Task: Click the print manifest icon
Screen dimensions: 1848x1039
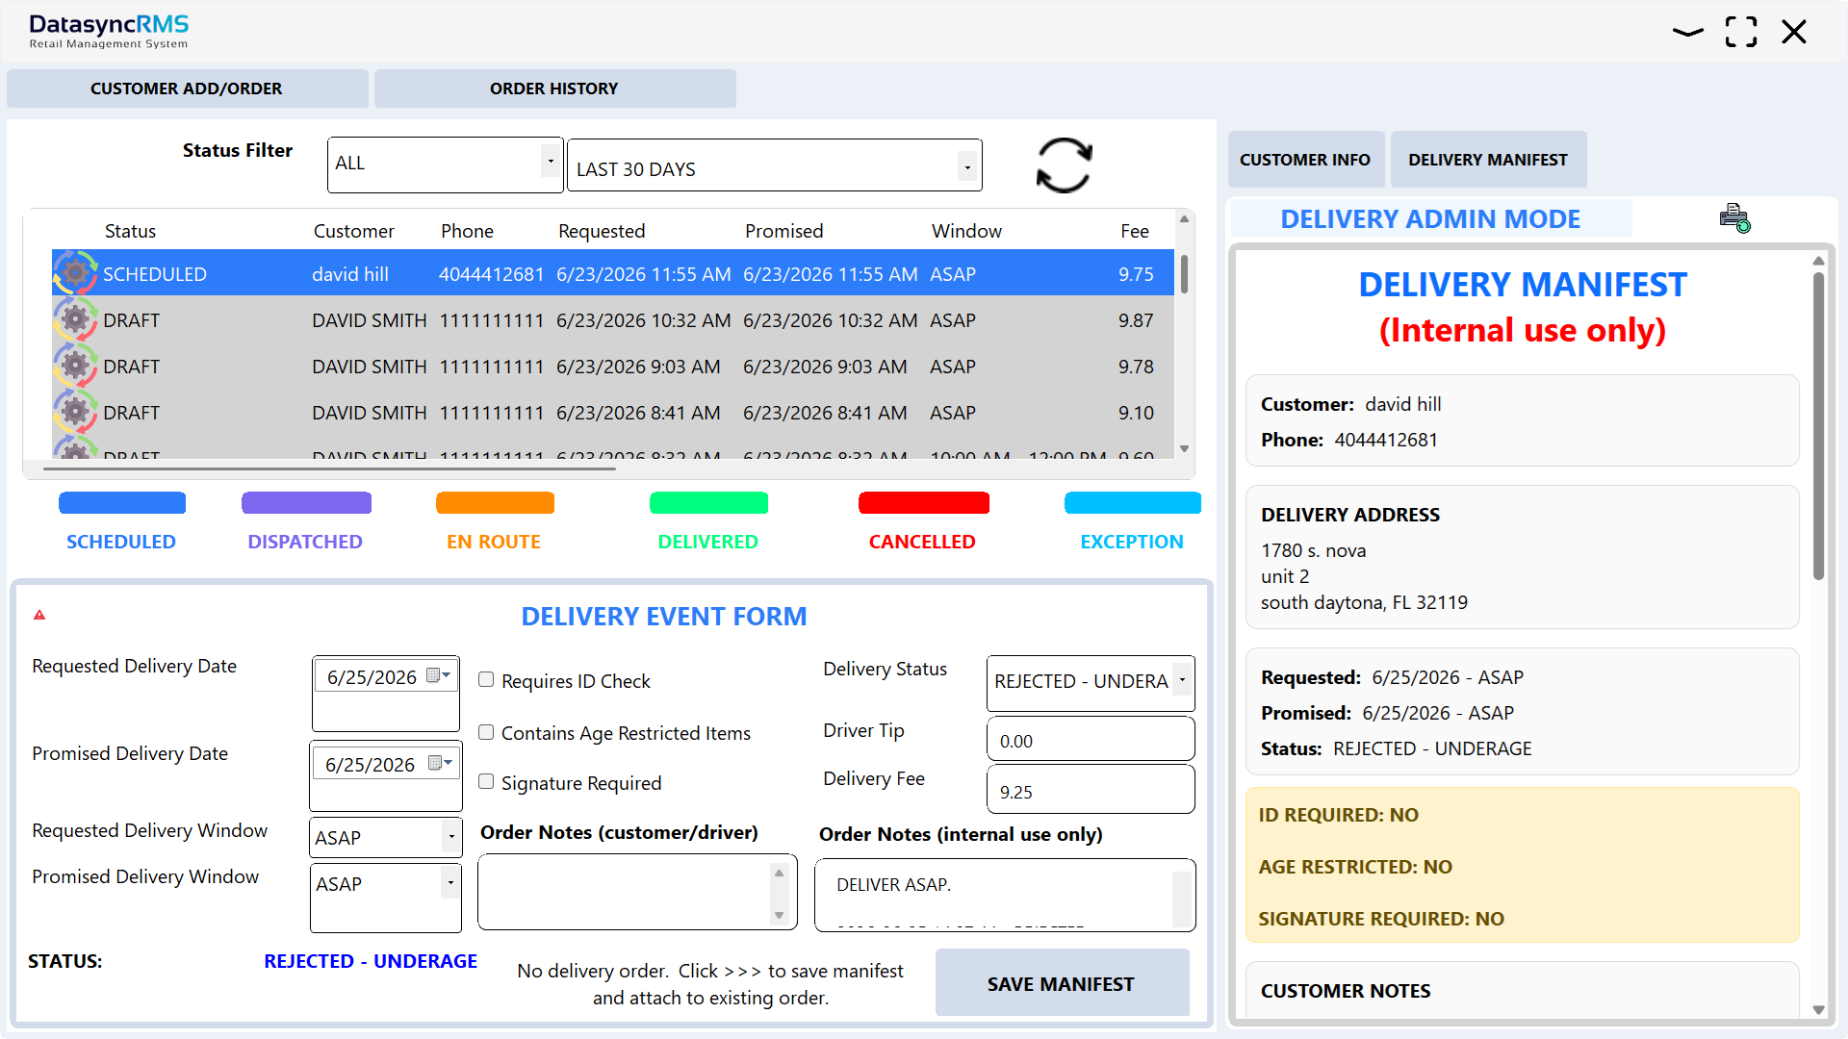Action: tap(1734, 218)
